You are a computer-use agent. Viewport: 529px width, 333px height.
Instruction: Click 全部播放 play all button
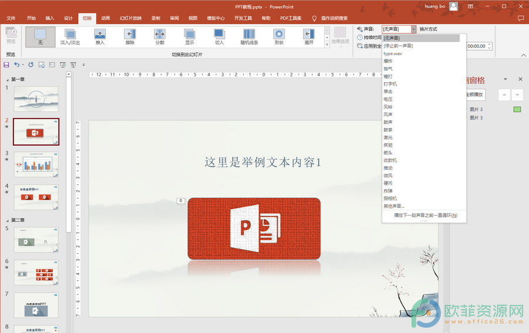click(476, 95)
